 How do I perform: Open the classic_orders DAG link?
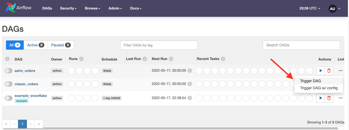[26, 84]
